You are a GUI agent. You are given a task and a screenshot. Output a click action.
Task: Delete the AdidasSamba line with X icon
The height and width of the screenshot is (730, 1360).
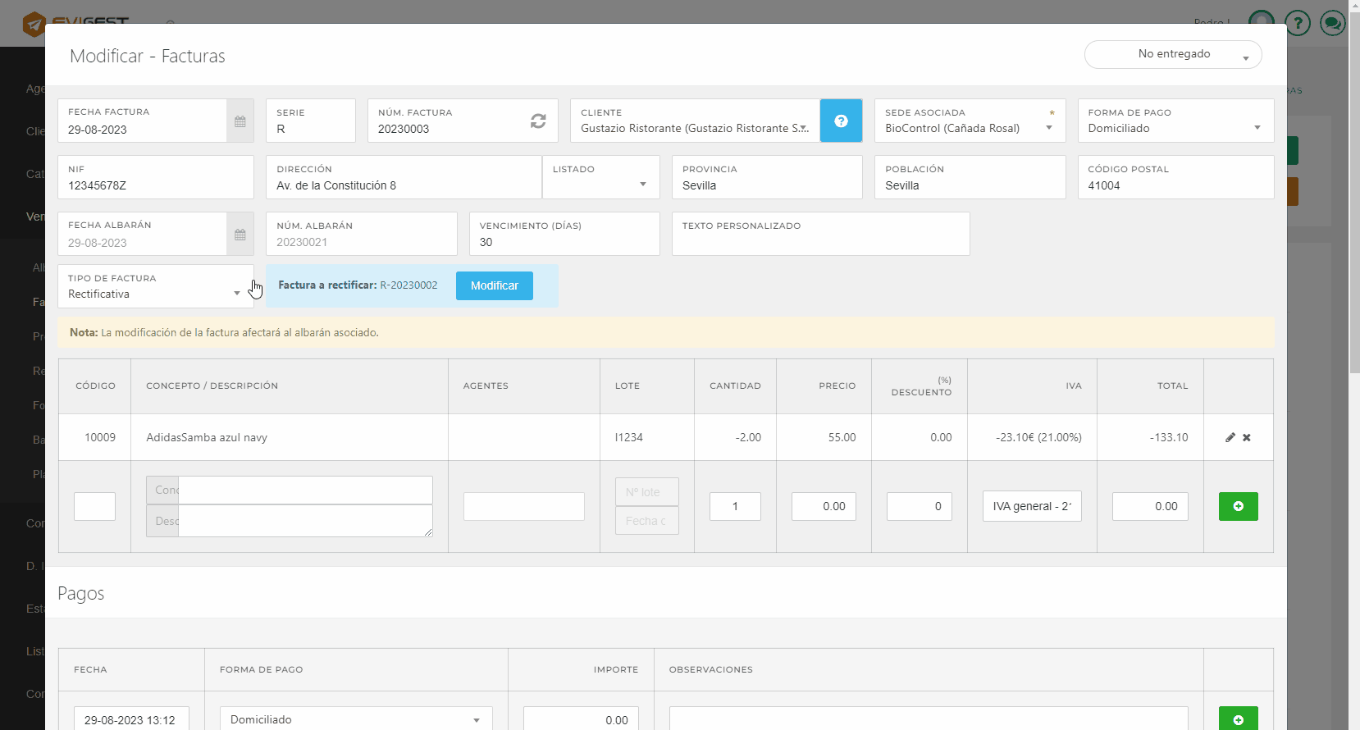click(1247, 438)
